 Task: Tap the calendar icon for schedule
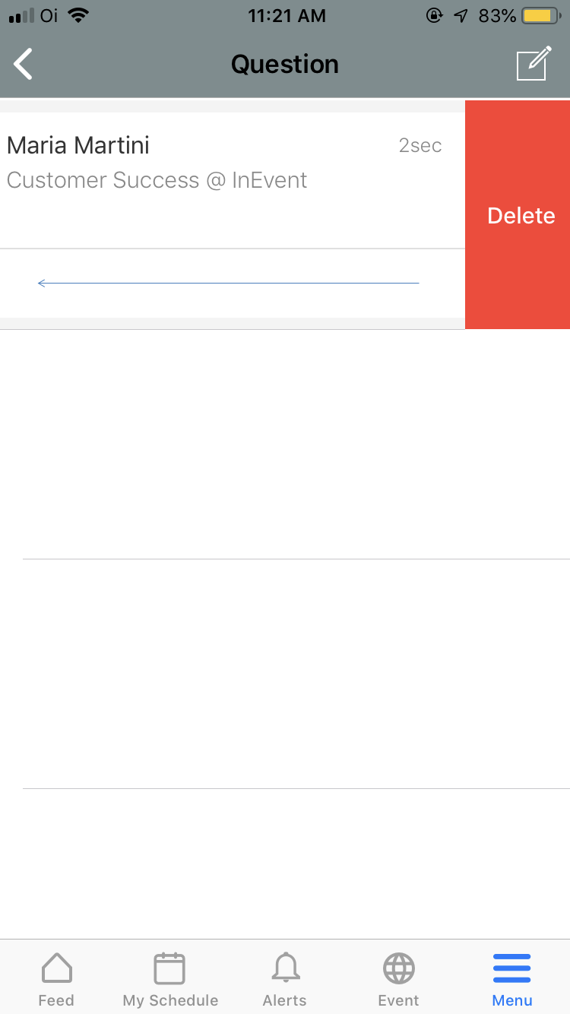[x=169, y=968]
